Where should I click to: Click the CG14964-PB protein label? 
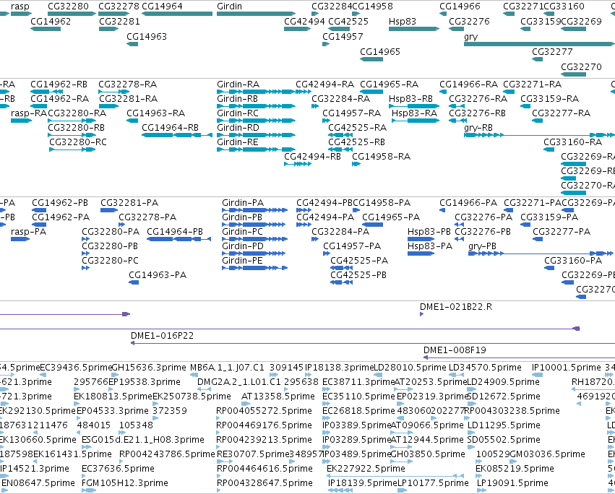click(x=175, y=232)
